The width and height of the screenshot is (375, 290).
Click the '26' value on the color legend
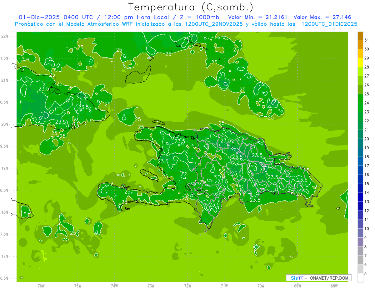pos(367,85)
